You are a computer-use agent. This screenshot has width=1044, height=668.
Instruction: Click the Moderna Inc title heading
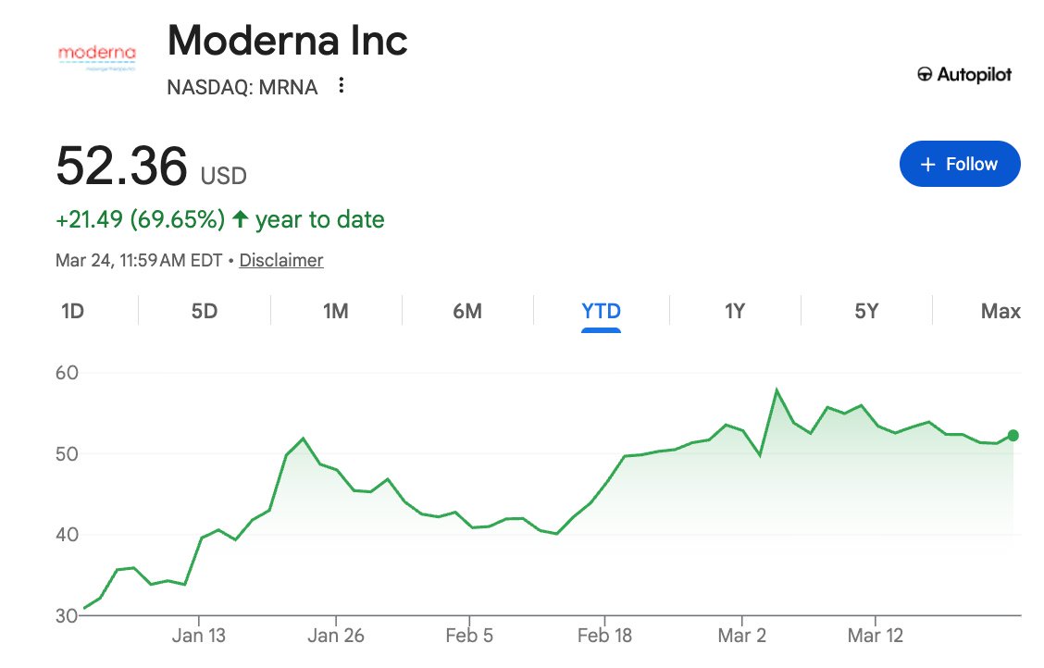click(287, 42)
